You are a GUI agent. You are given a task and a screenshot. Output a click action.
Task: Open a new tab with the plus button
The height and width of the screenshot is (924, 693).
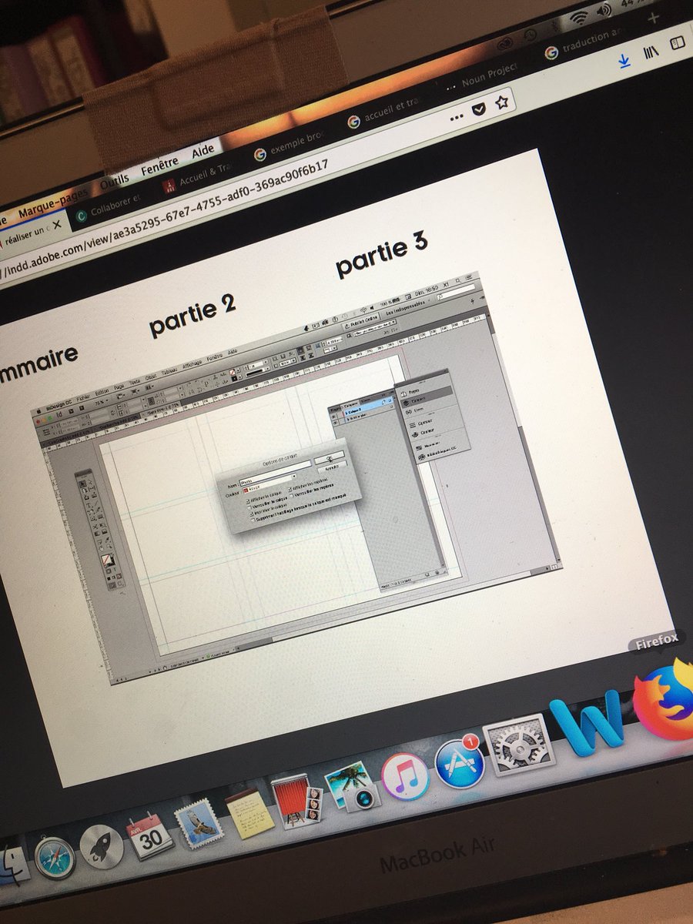pyautogui.click(x=655, y=18)
